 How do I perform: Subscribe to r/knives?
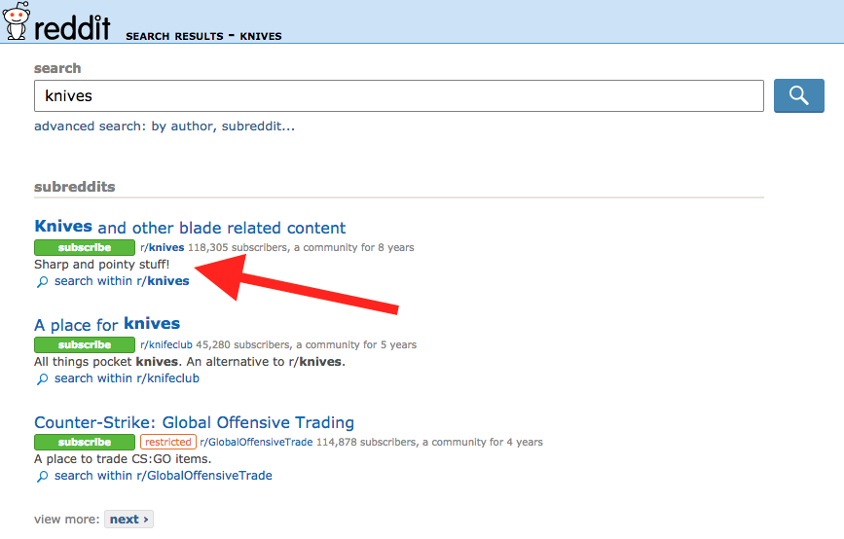pyautogui.click(x=85, y=247)
